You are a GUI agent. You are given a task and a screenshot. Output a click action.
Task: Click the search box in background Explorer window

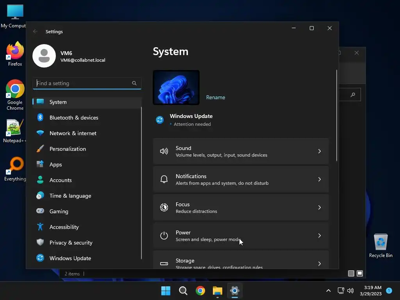(350, 95)
